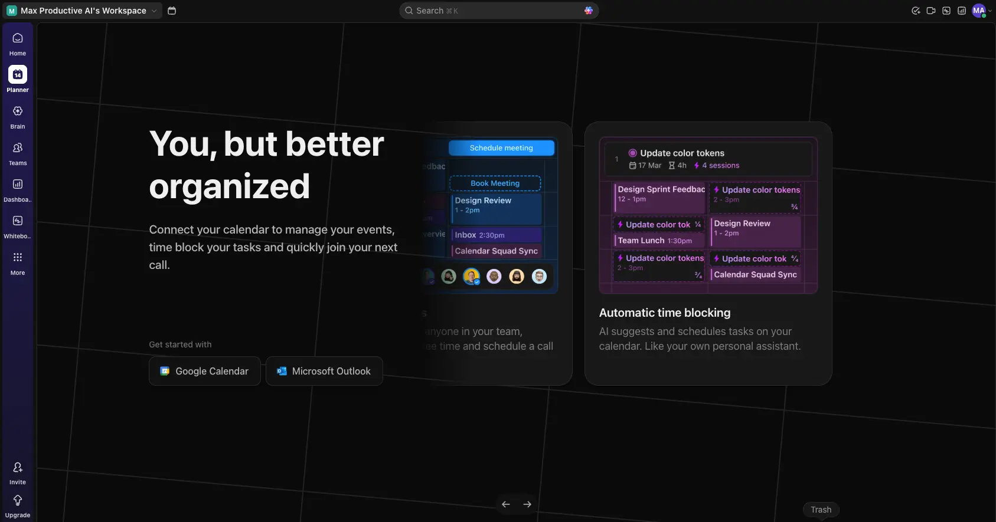The height and width of the screenshot is (522, 996).
Task: Click the Design Review 1 - 2pm event in the scheduling card
Action: click(497, 209)
